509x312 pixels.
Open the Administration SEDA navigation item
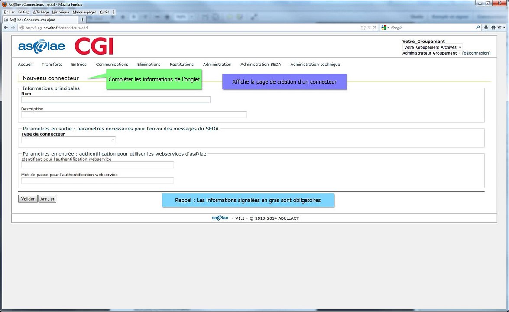(x=261, y=64)
